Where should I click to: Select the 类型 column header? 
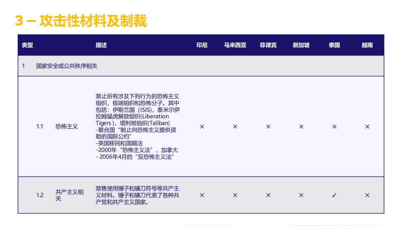(27, 45)
